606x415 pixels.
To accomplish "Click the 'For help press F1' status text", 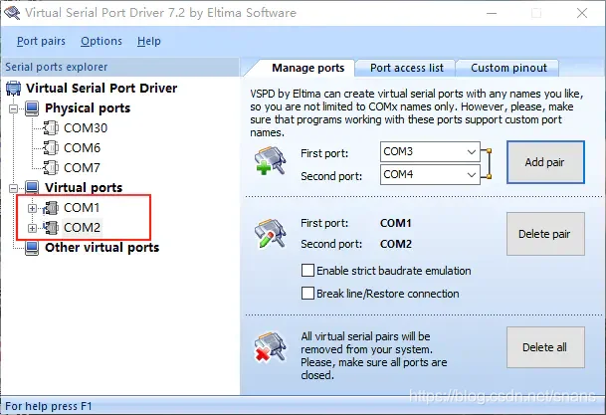I will (49, 406).
